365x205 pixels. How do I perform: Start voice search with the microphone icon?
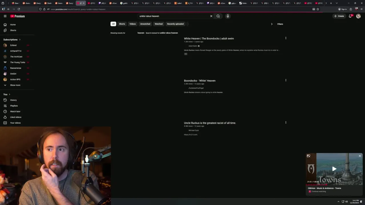tap(228, 16)
